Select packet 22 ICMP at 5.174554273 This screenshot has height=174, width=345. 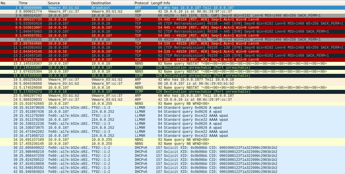(x=172, y=92)
